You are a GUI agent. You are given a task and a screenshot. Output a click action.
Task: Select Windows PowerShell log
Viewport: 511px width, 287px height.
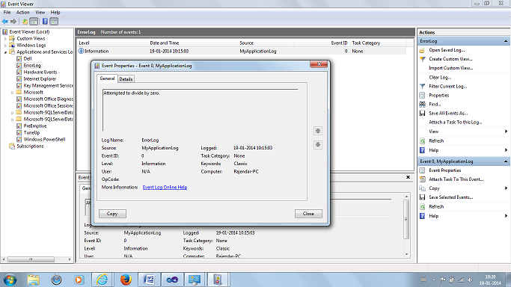coord(44,139)
